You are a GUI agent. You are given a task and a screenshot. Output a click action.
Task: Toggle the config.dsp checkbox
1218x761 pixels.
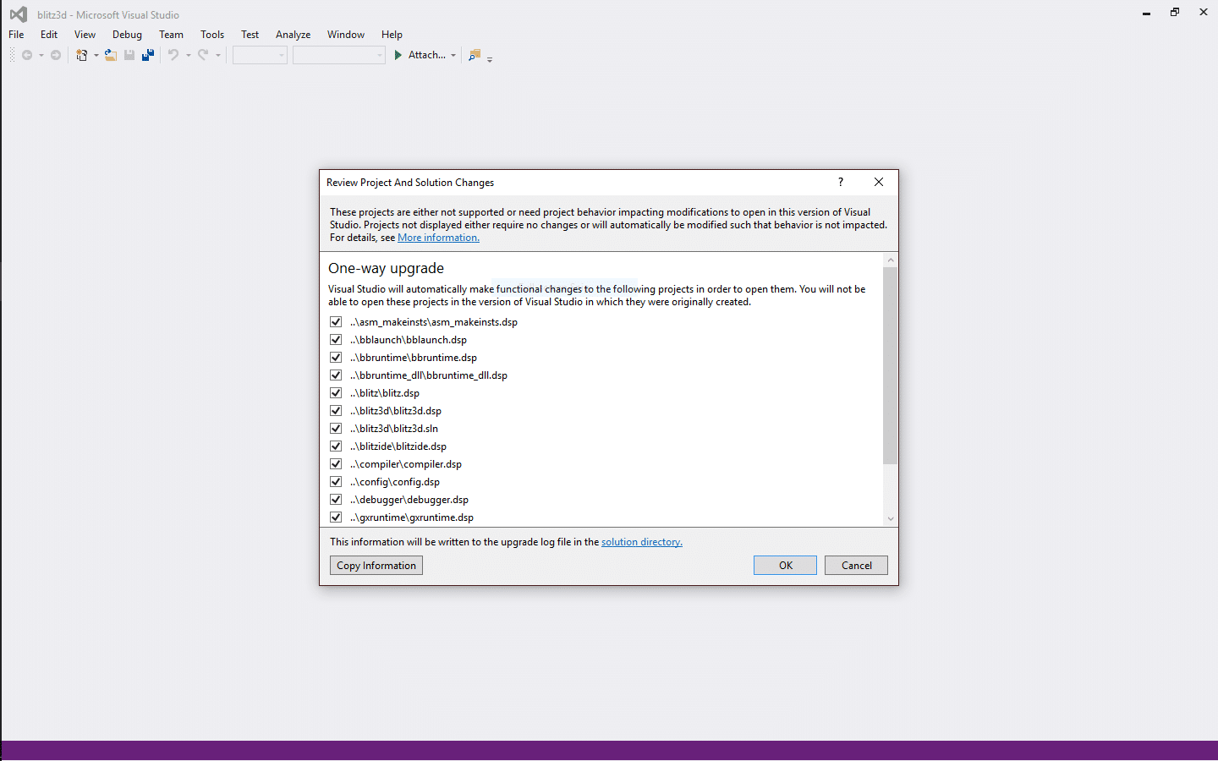point(336,482)
